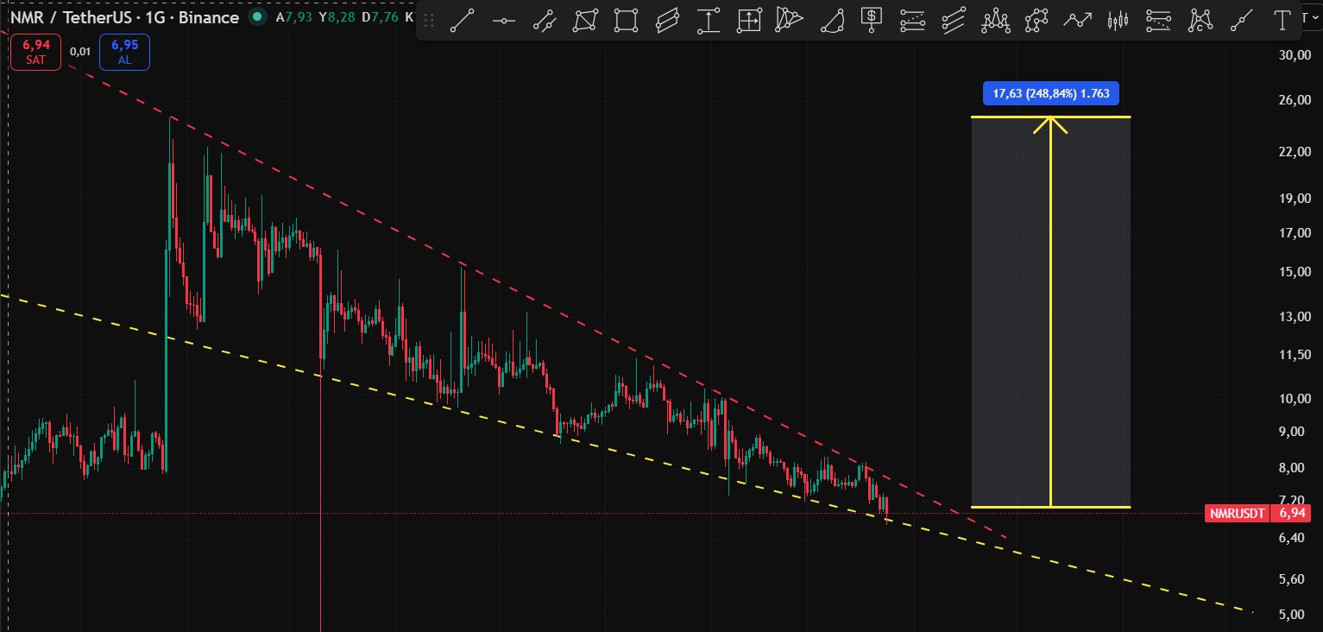Click the 17,63 (248,84%) measurement label

pos(1051,93)
